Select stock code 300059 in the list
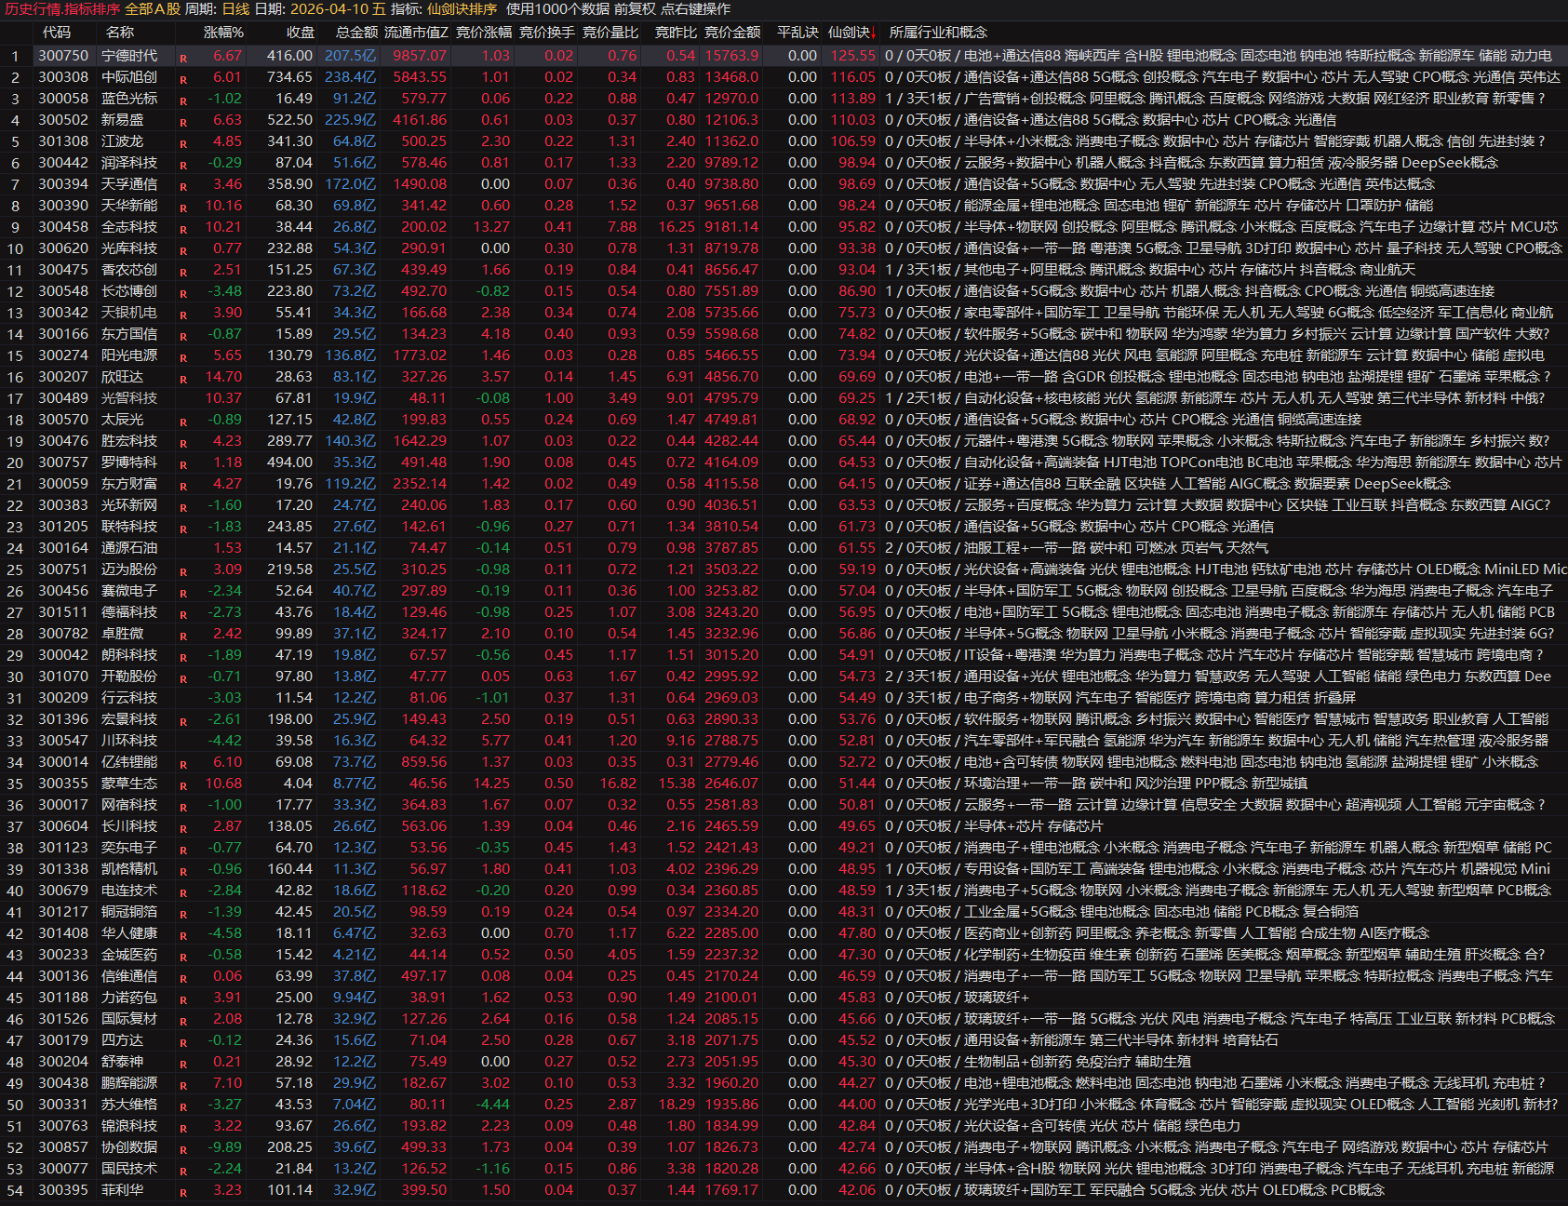 point(63,484)
